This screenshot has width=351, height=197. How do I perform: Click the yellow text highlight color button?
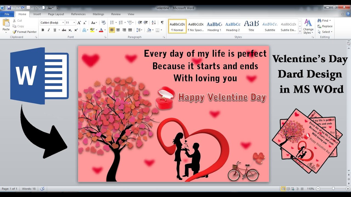coord(92,30)
